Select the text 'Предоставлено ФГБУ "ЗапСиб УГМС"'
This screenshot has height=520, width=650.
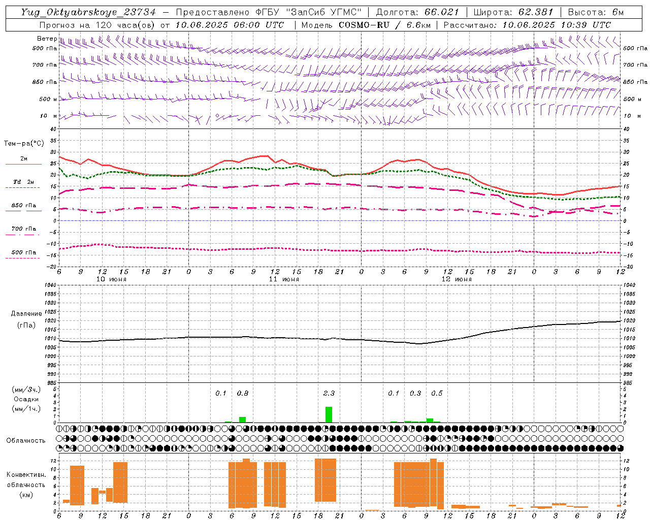point(269,12)
